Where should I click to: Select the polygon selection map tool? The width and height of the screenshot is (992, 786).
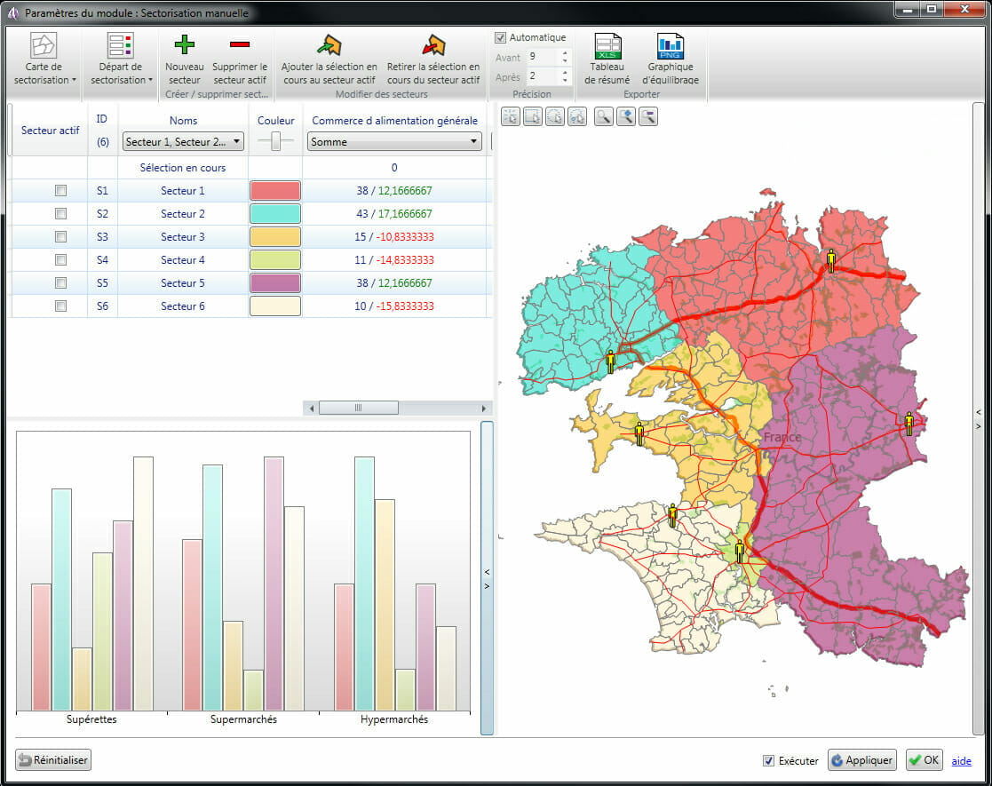coord(577,116)
